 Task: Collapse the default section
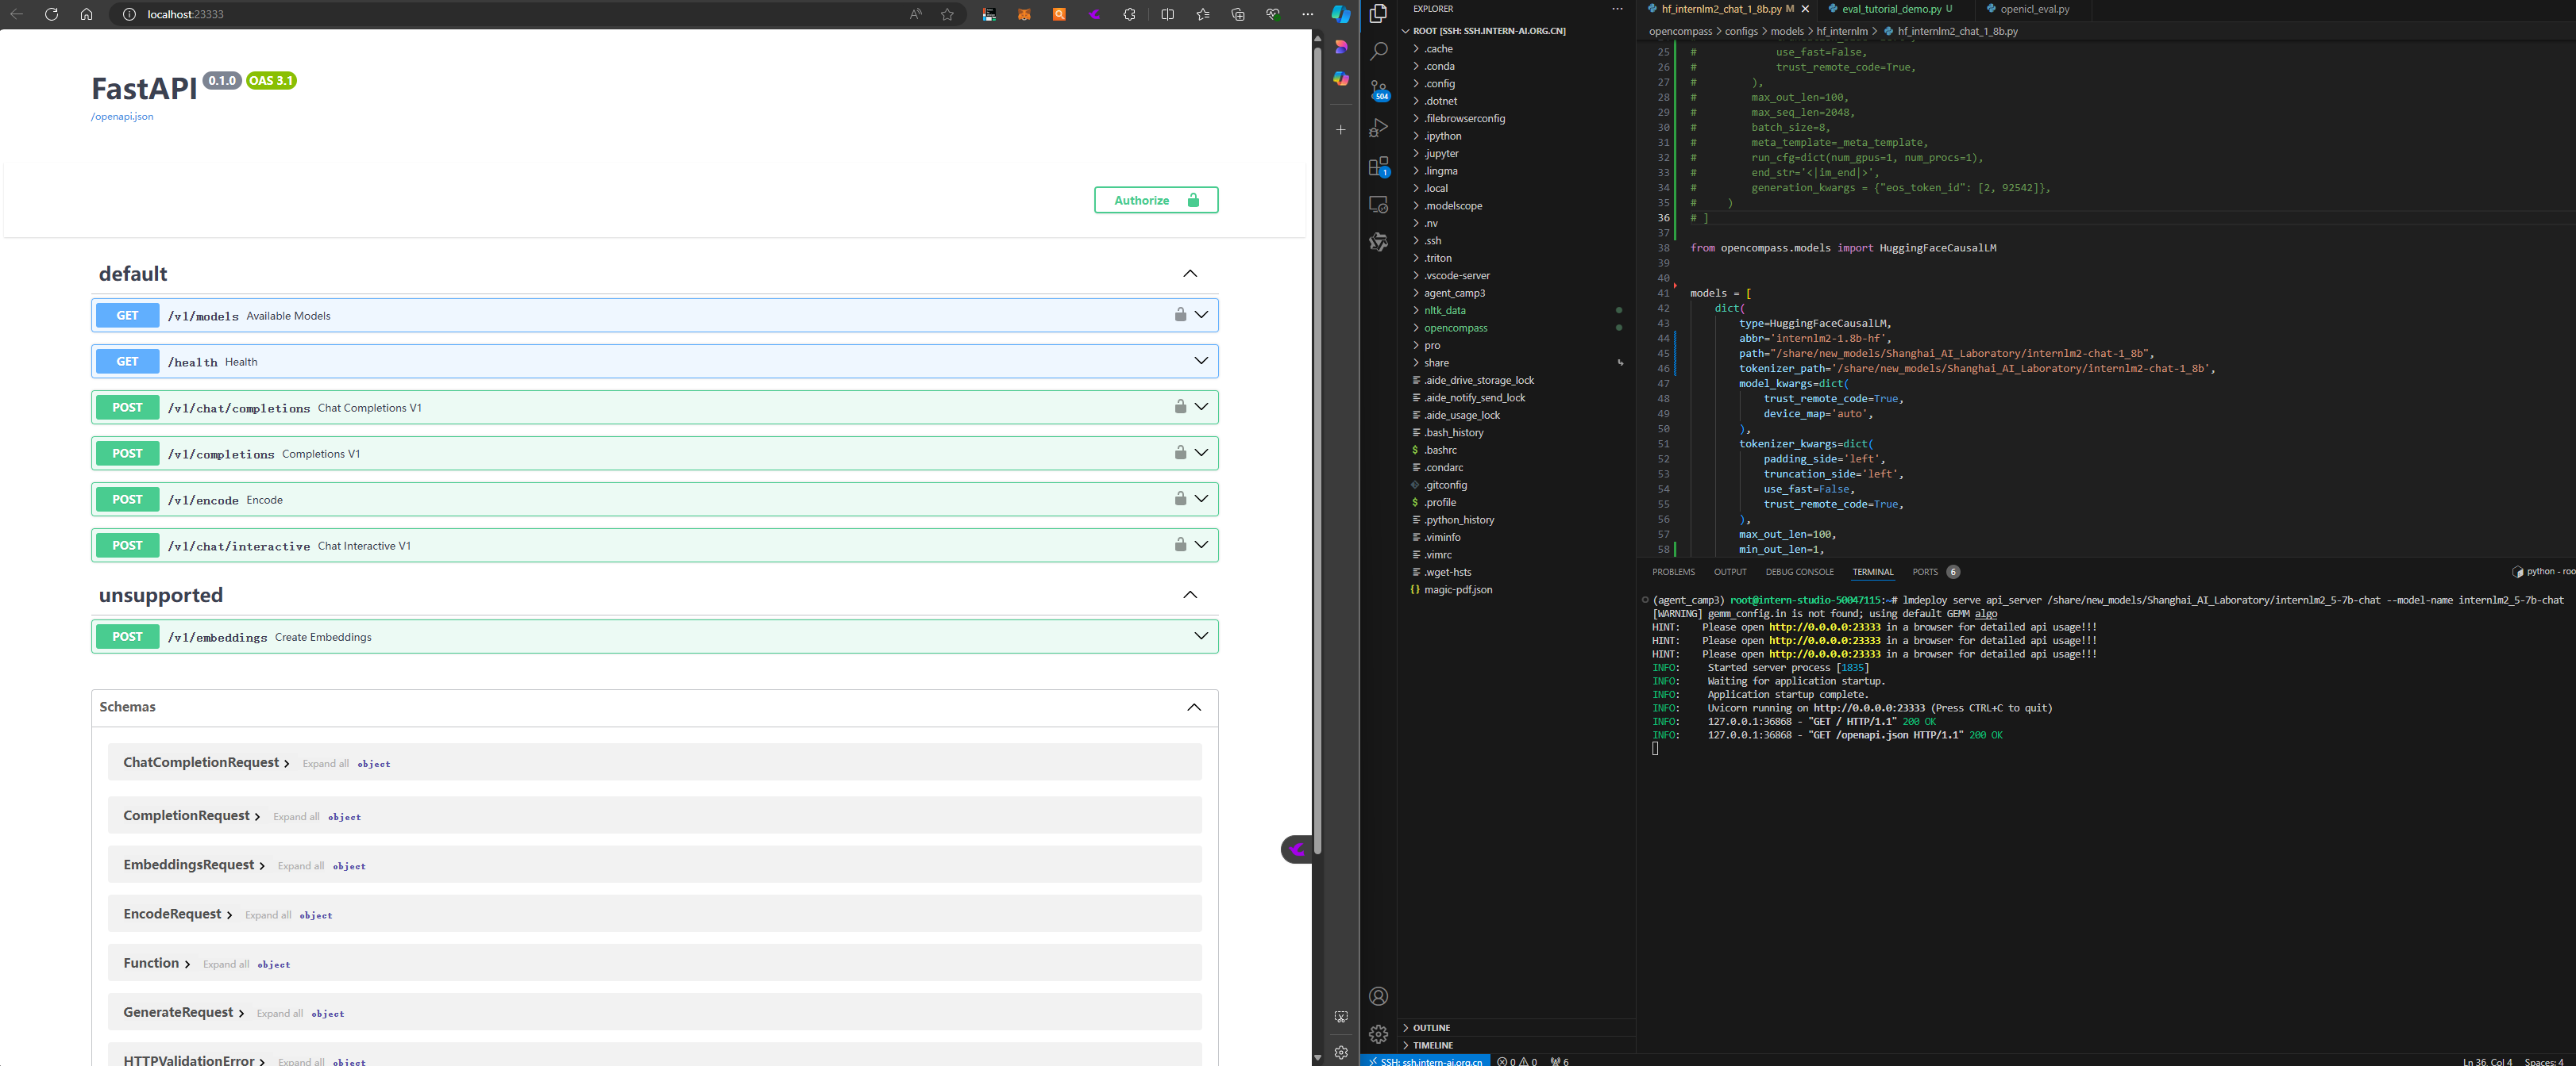click(x=1190, y=274)
